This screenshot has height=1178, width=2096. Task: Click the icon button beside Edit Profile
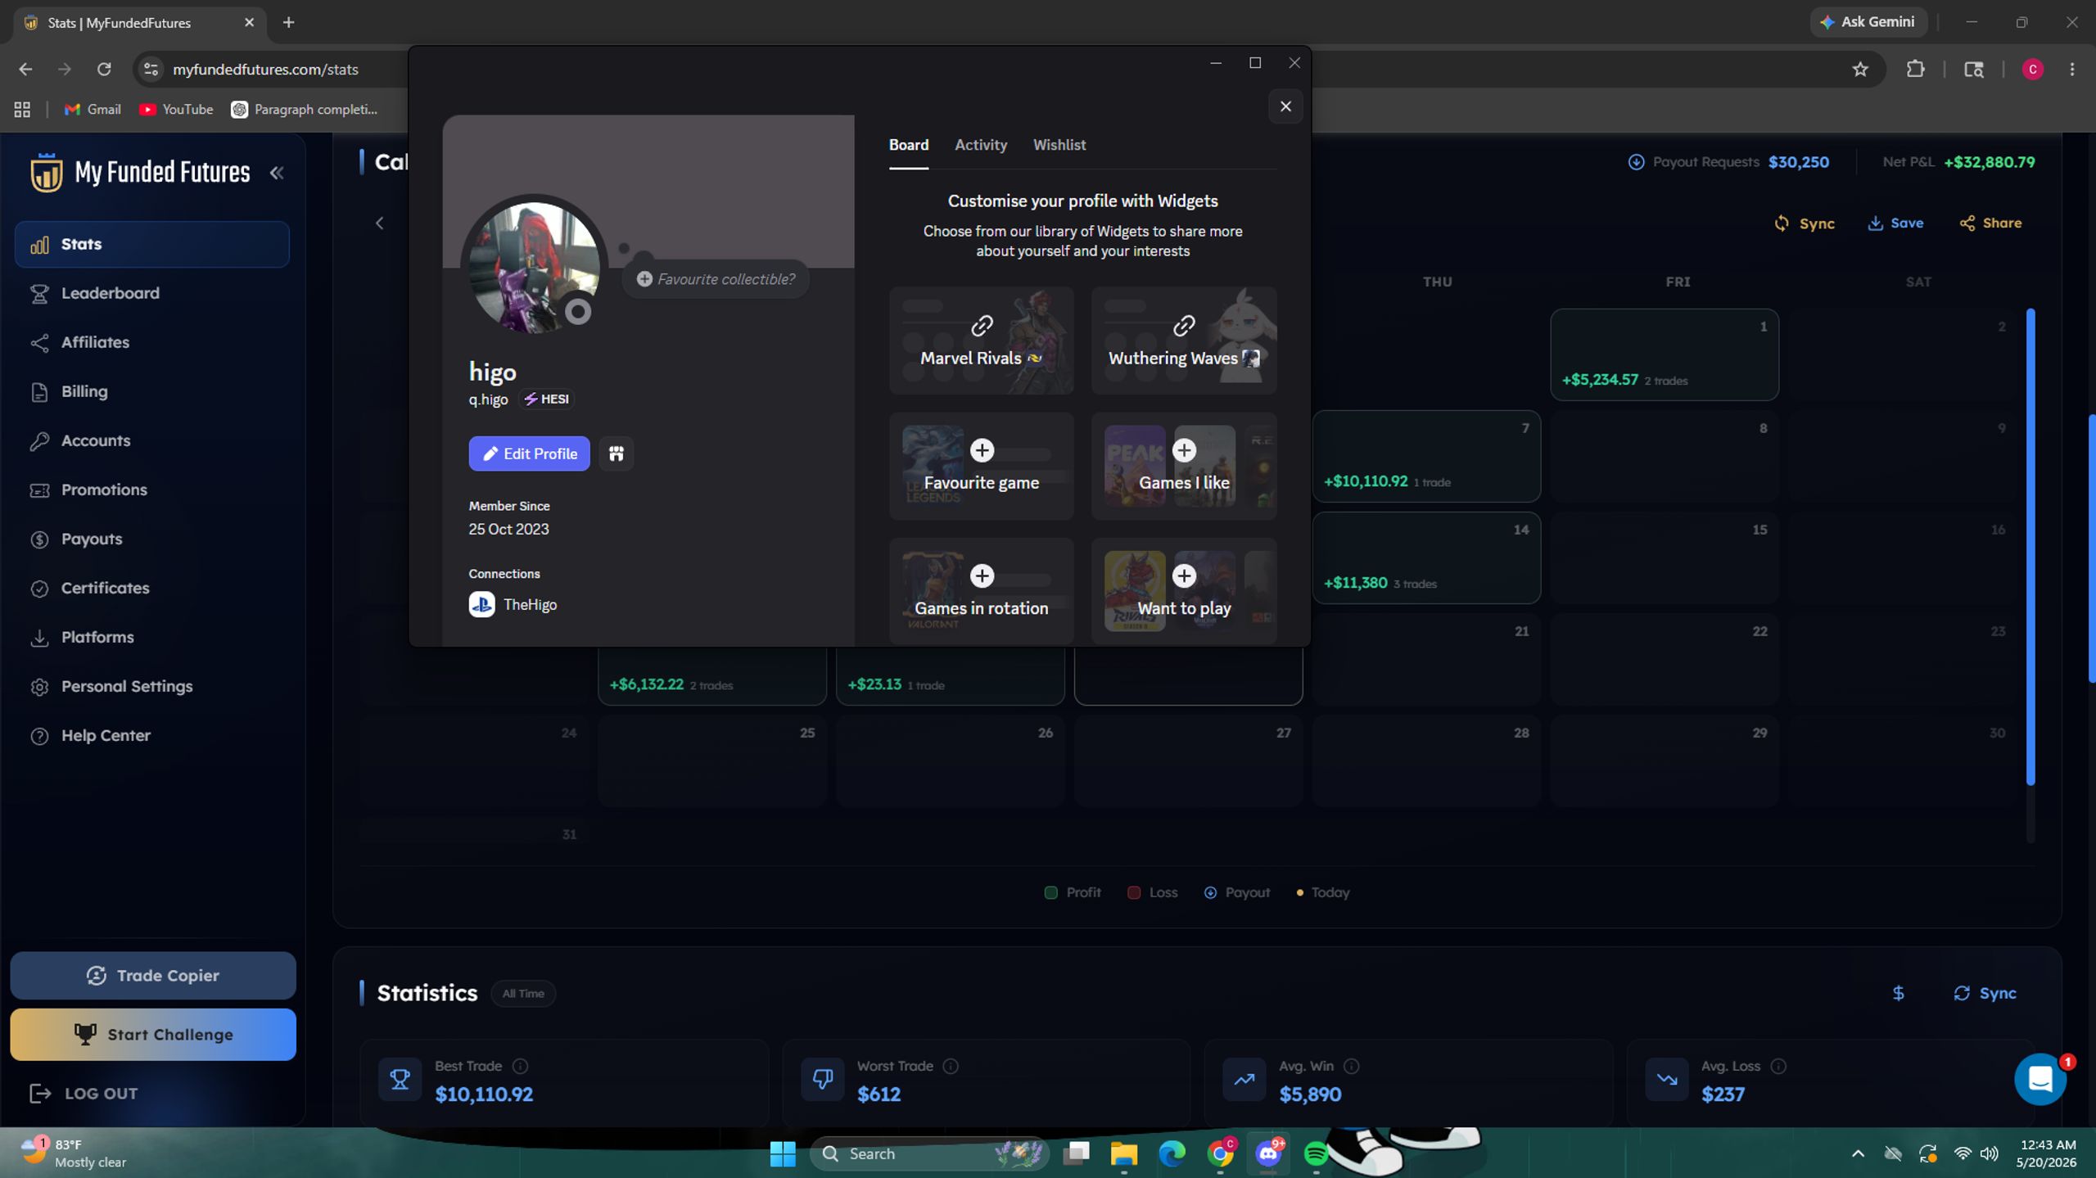pyautogui.click(x=617, y=454)
